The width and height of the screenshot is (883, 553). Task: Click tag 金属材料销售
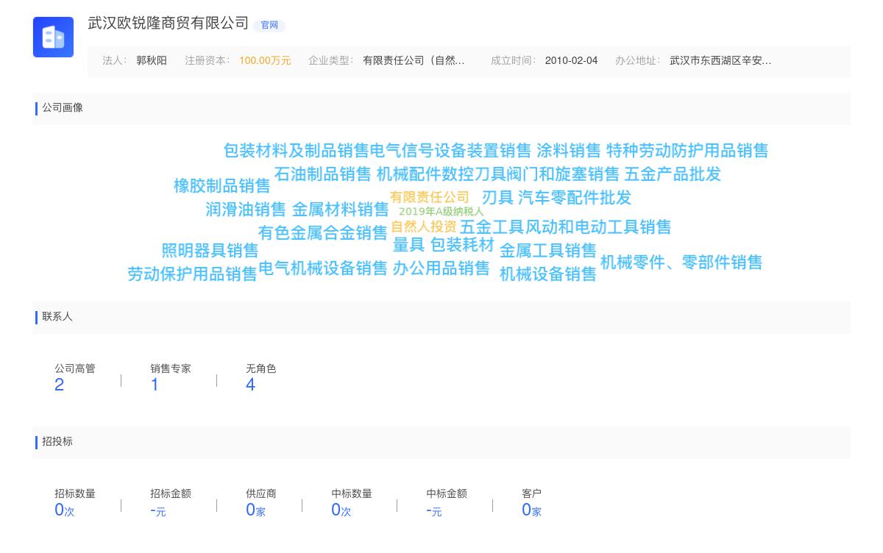341,210
